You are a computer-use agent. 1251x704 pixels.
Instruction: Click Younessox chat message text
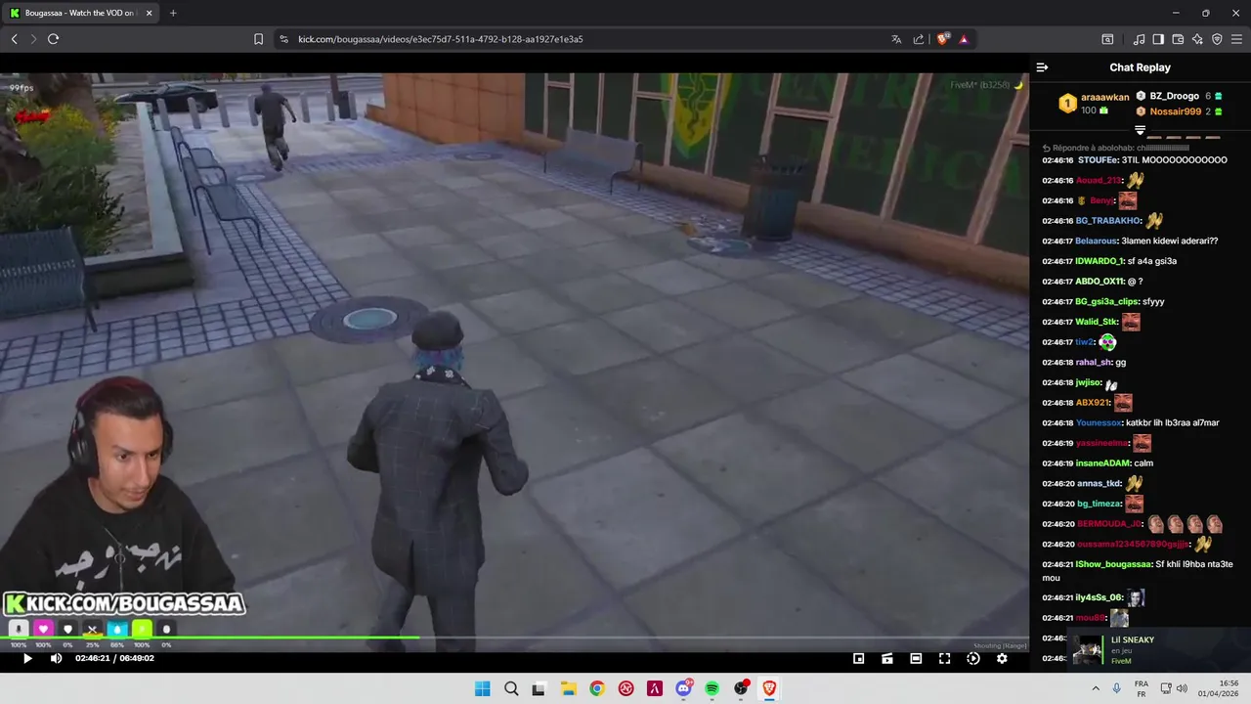[x=1172, y=423]
